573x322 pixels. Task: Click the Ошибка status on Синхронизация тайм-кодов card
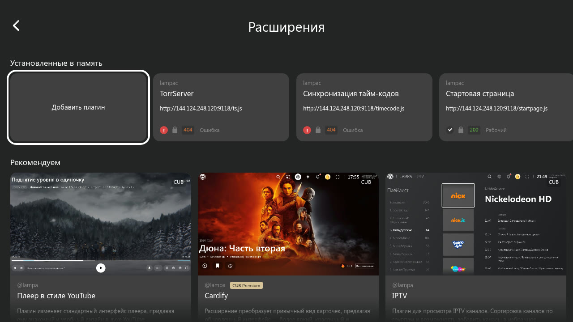[353, 130]
